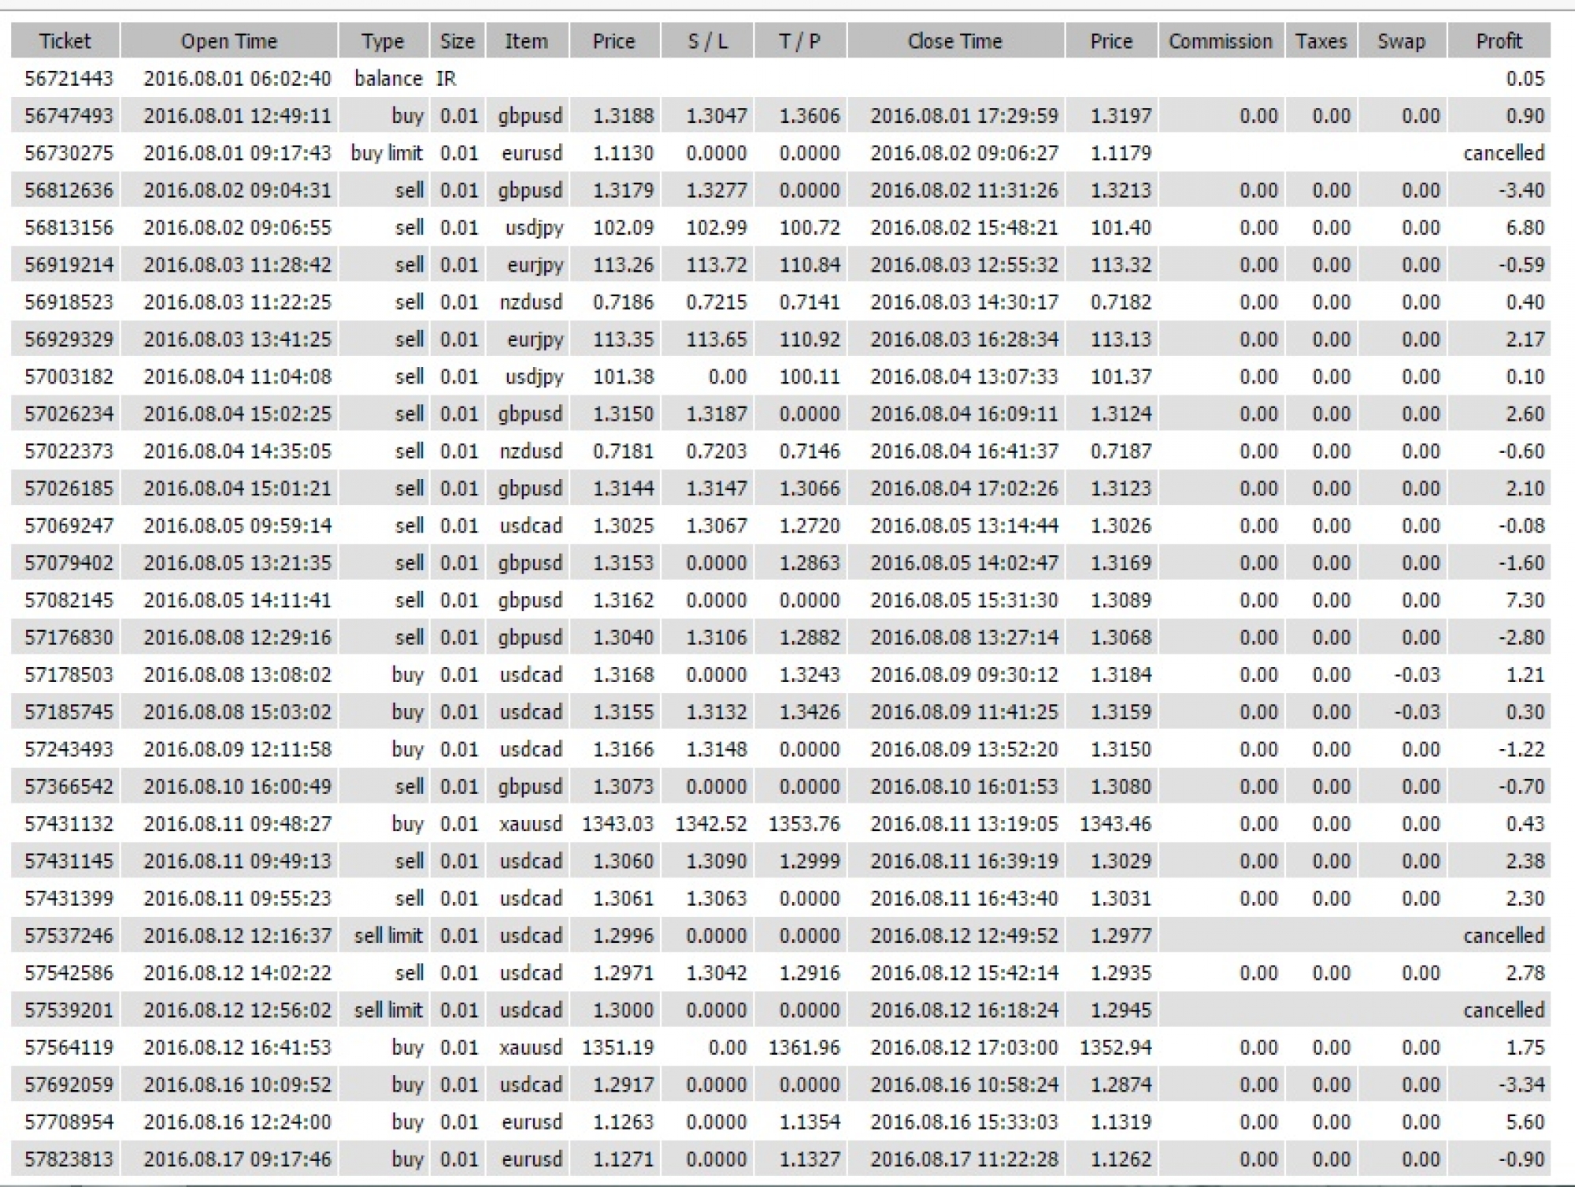Sort by Close Time column header

(954, 41)
